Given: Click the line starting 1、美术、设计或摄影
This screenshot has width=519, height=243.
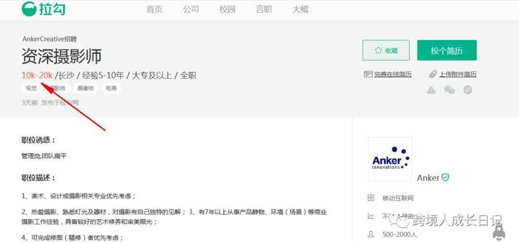Looking at the screenshot, I should click(79, 196).
